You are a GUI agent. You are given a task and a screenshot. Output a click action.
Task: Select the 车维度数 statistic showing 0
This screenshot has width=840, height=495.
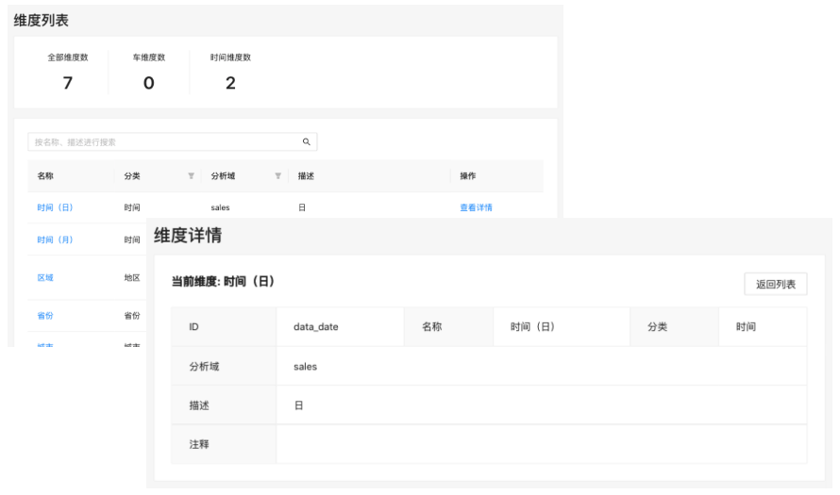tap(148, 73)
